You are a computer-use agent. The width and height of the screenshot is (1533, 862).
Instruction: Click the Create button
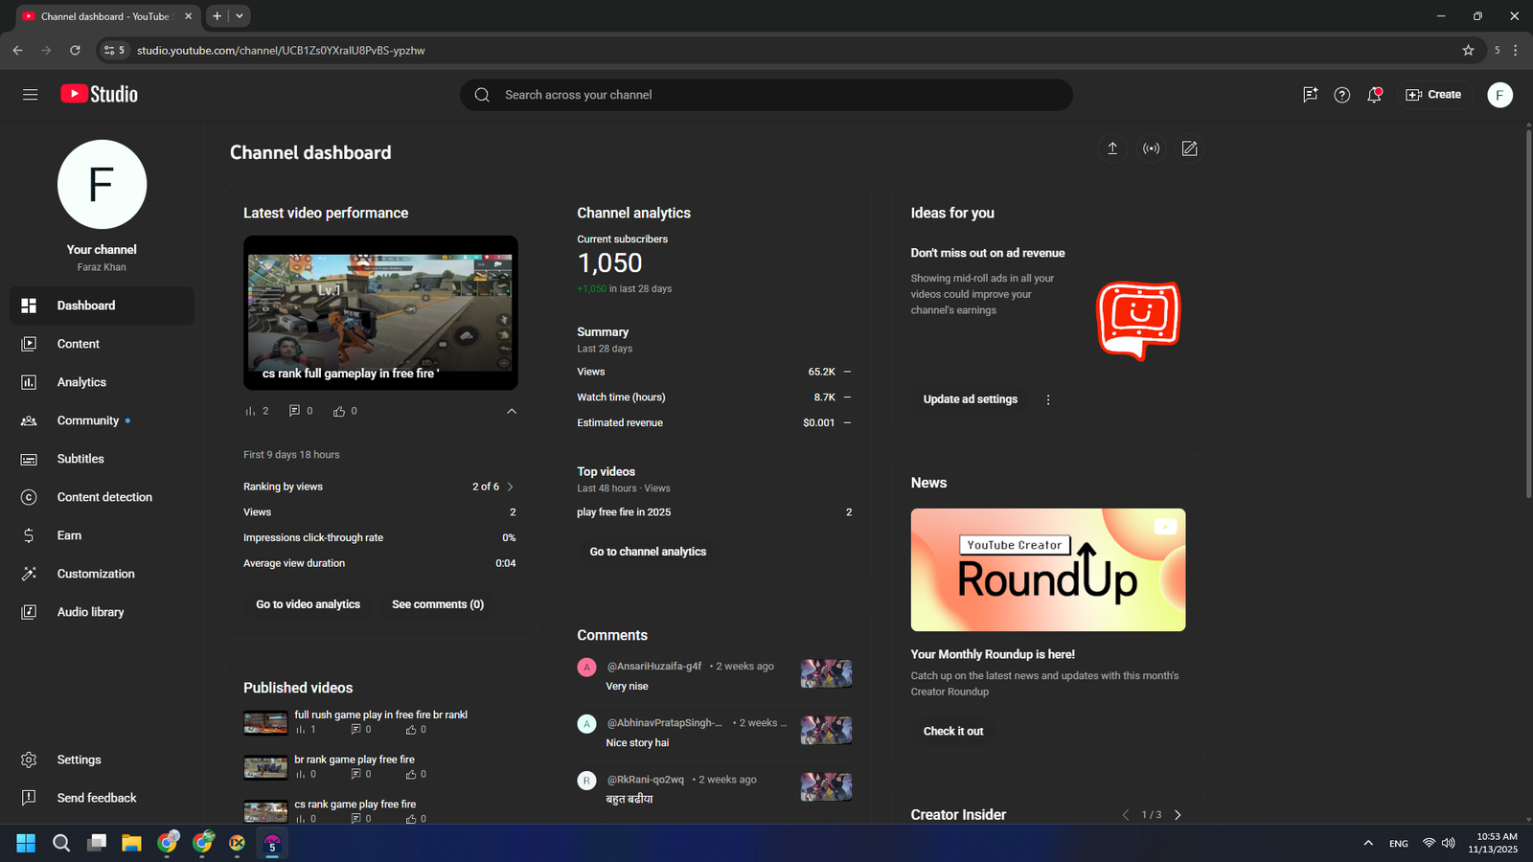1433,95
